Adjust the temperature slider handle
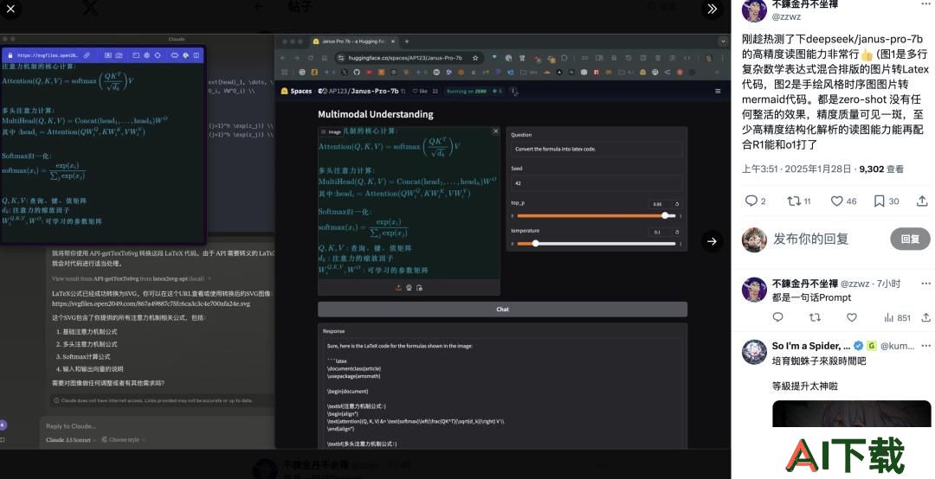 tap(535, 243)
